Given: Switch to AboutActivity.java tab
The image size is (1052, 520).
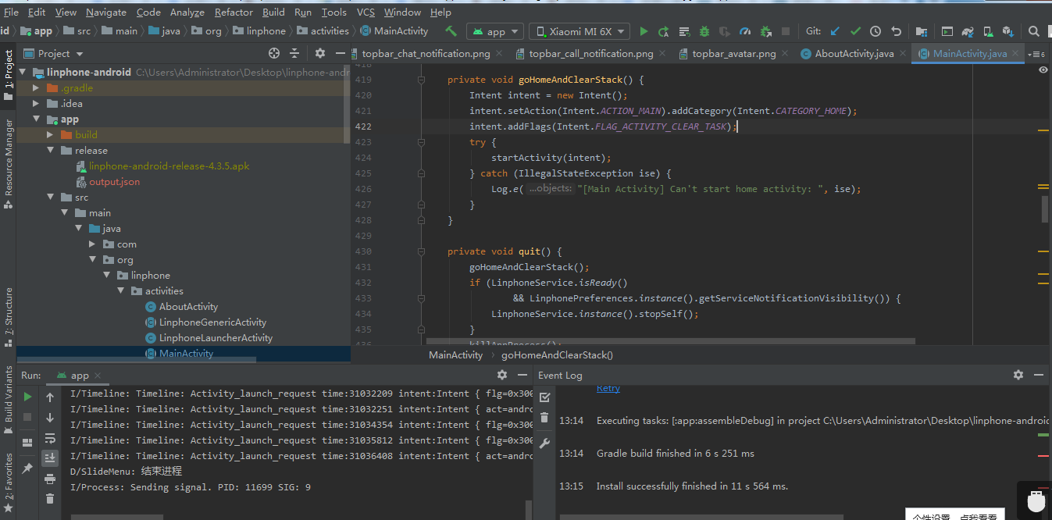Looking at the screenshot, I should coord(847,54).
